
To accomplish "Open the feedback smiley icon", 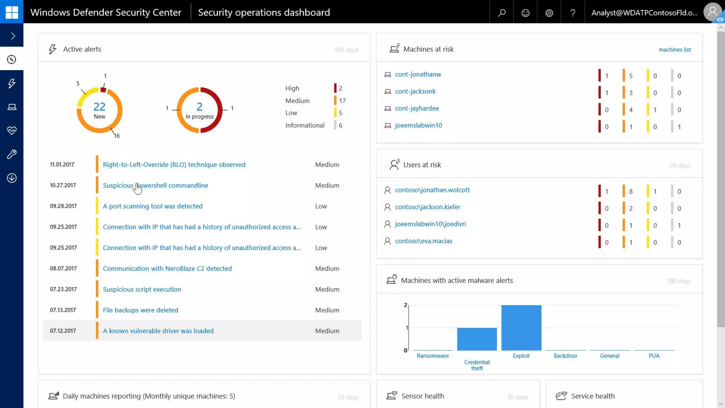I will click(525, 13).
